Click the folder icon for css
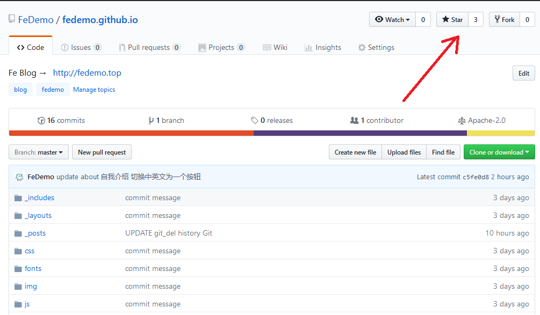Screen dimensions: 540x315 point(18,251)
